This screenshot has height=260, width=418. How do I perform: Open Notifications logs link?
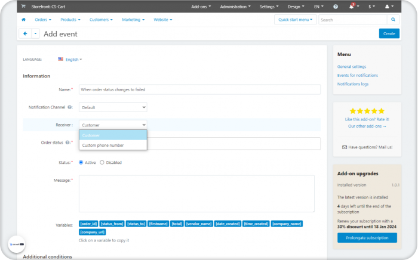pos(353,84)
